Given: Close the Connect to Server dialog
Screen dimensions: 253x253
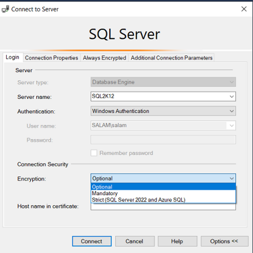Looking at the screenshot, I should 244,9.
